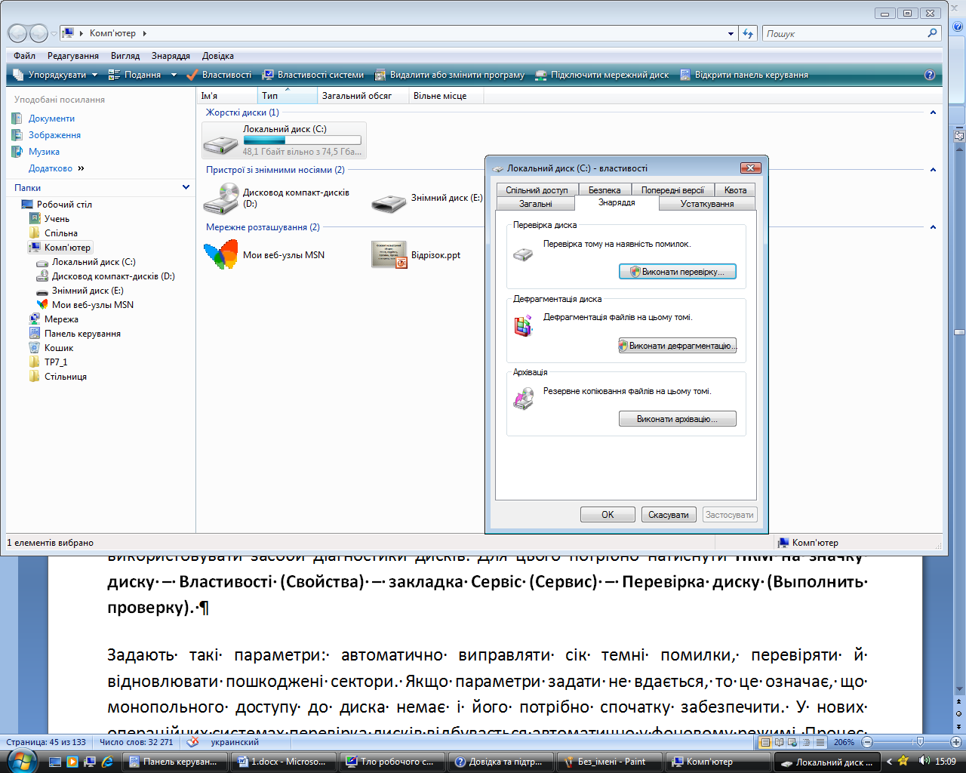Click Скасувати in properties dialog
Screen dimensions: 966x773
pyautogui.click(x=669, y=515)
